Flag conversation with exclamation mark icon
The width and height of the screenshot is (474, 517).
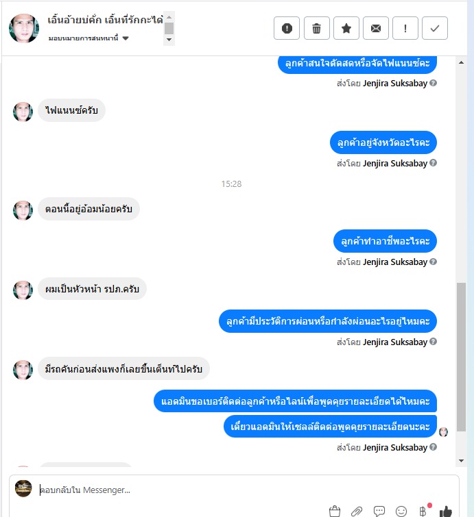point(405,28)
